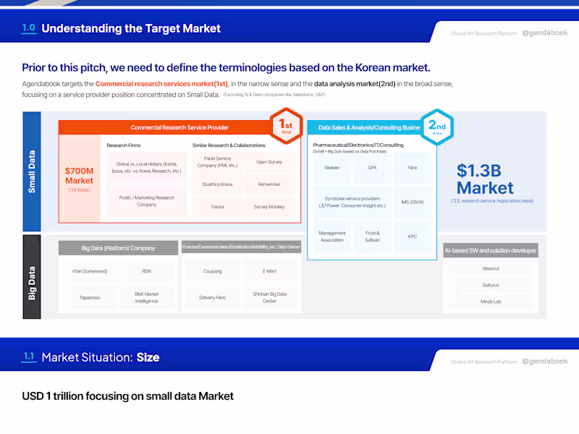Click the 'Saltlux' cell

click(x=491, y=285)
